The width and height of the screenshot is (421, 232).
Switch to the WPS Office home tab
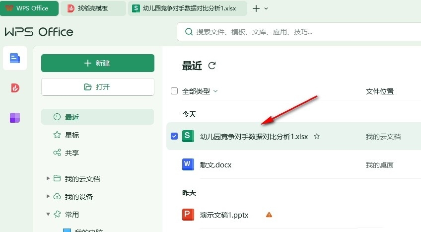click(x=29, y=8)
